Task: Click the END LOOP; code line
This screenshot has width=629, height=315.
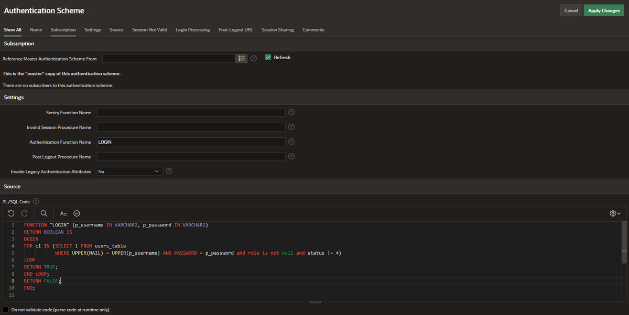Action: point(37,274)
